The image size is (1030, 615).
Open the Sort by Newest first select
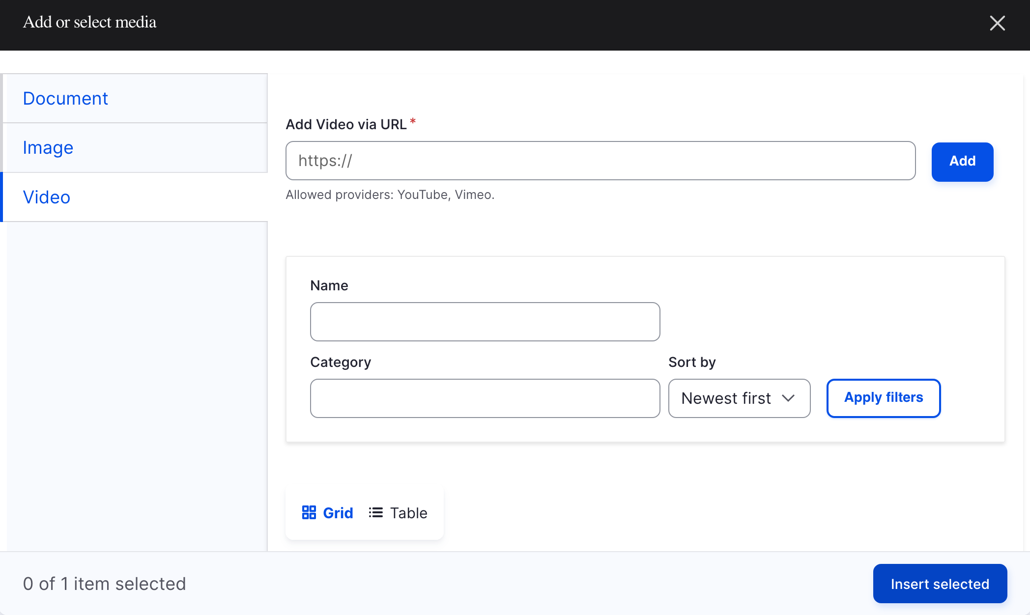(727, 398)
